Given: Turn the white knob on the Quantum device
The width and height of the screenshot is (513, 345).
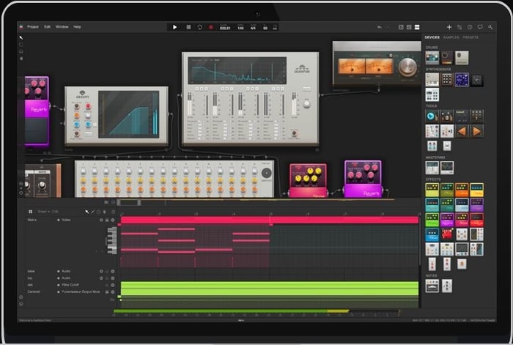Looking at the screenshot, I should point(306,104).
